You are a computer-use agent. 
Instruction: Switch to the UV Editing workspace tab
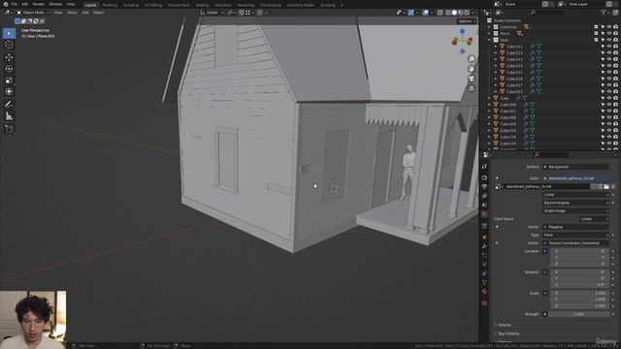pos(153,5)
